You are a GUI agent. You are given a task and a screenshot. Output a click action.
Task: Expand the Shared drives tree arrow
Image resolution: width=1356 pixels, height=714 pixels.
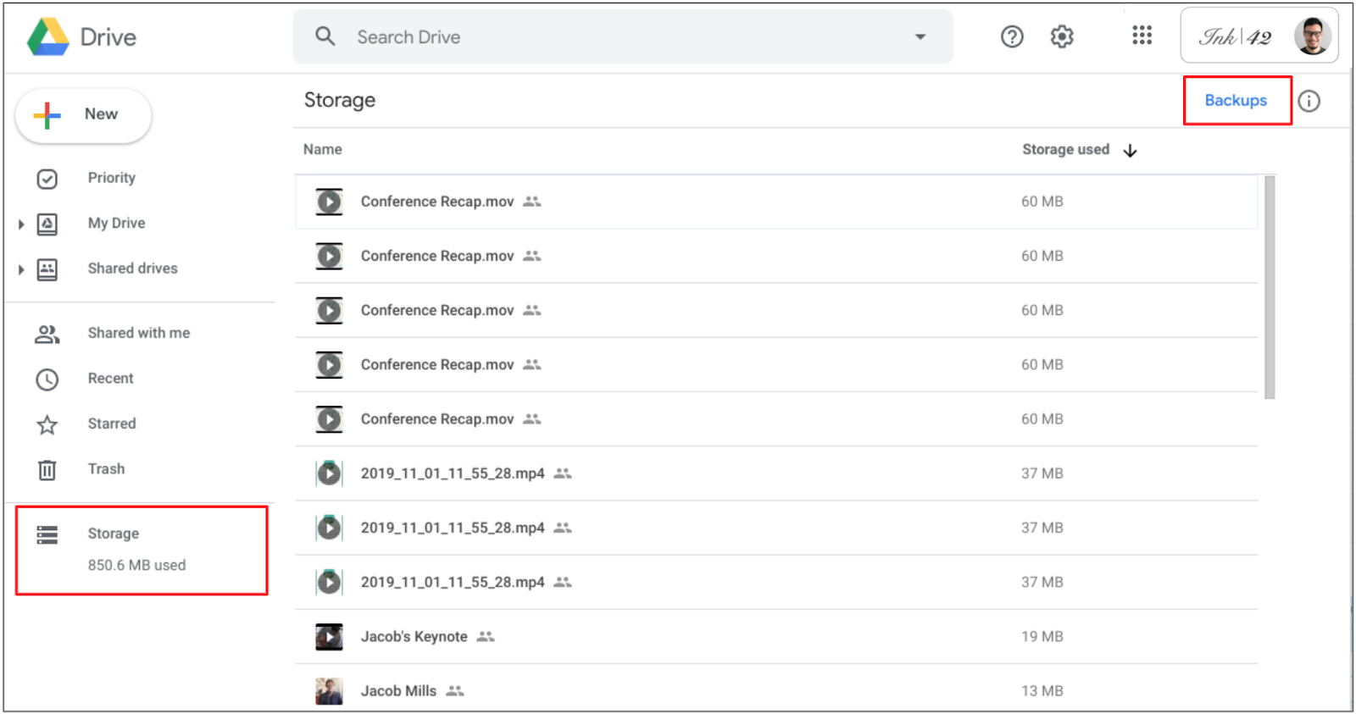tap(21, 269)
